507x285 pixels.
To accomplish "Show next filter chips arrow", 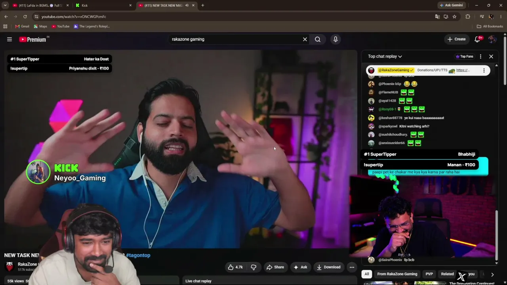I will click(x=492, y=274).
